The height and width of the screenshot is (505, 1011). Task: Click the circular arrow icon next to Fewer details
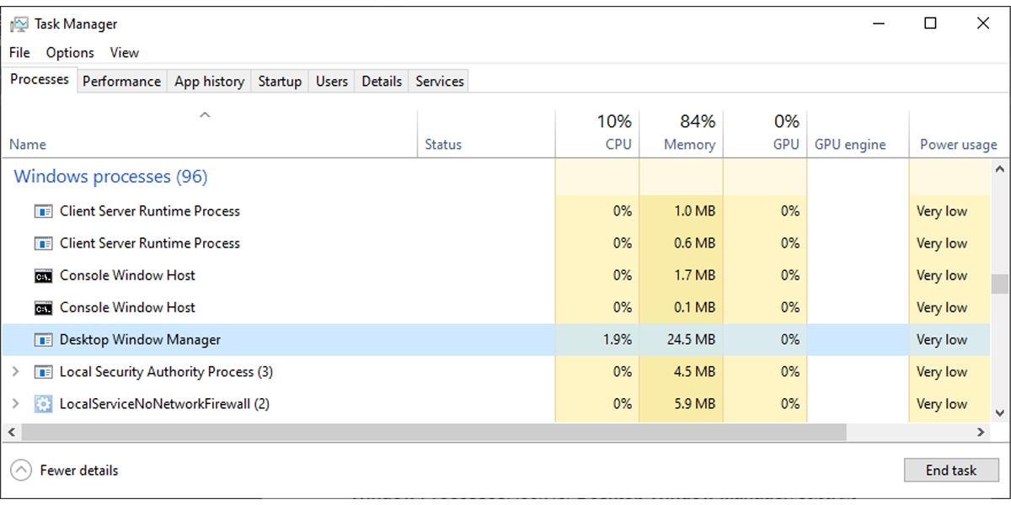click(21, 470)
